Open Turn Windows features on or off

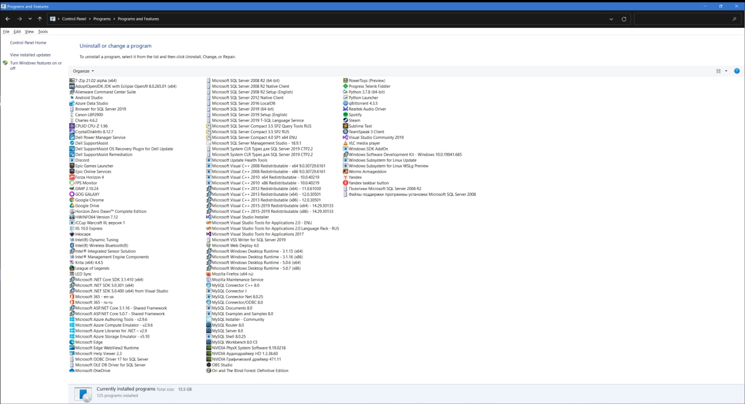click(36, 66)
